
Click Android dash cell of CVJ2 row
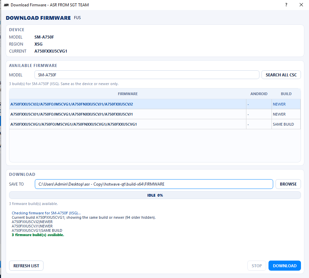pyautogui.click(x=259, y=104)
